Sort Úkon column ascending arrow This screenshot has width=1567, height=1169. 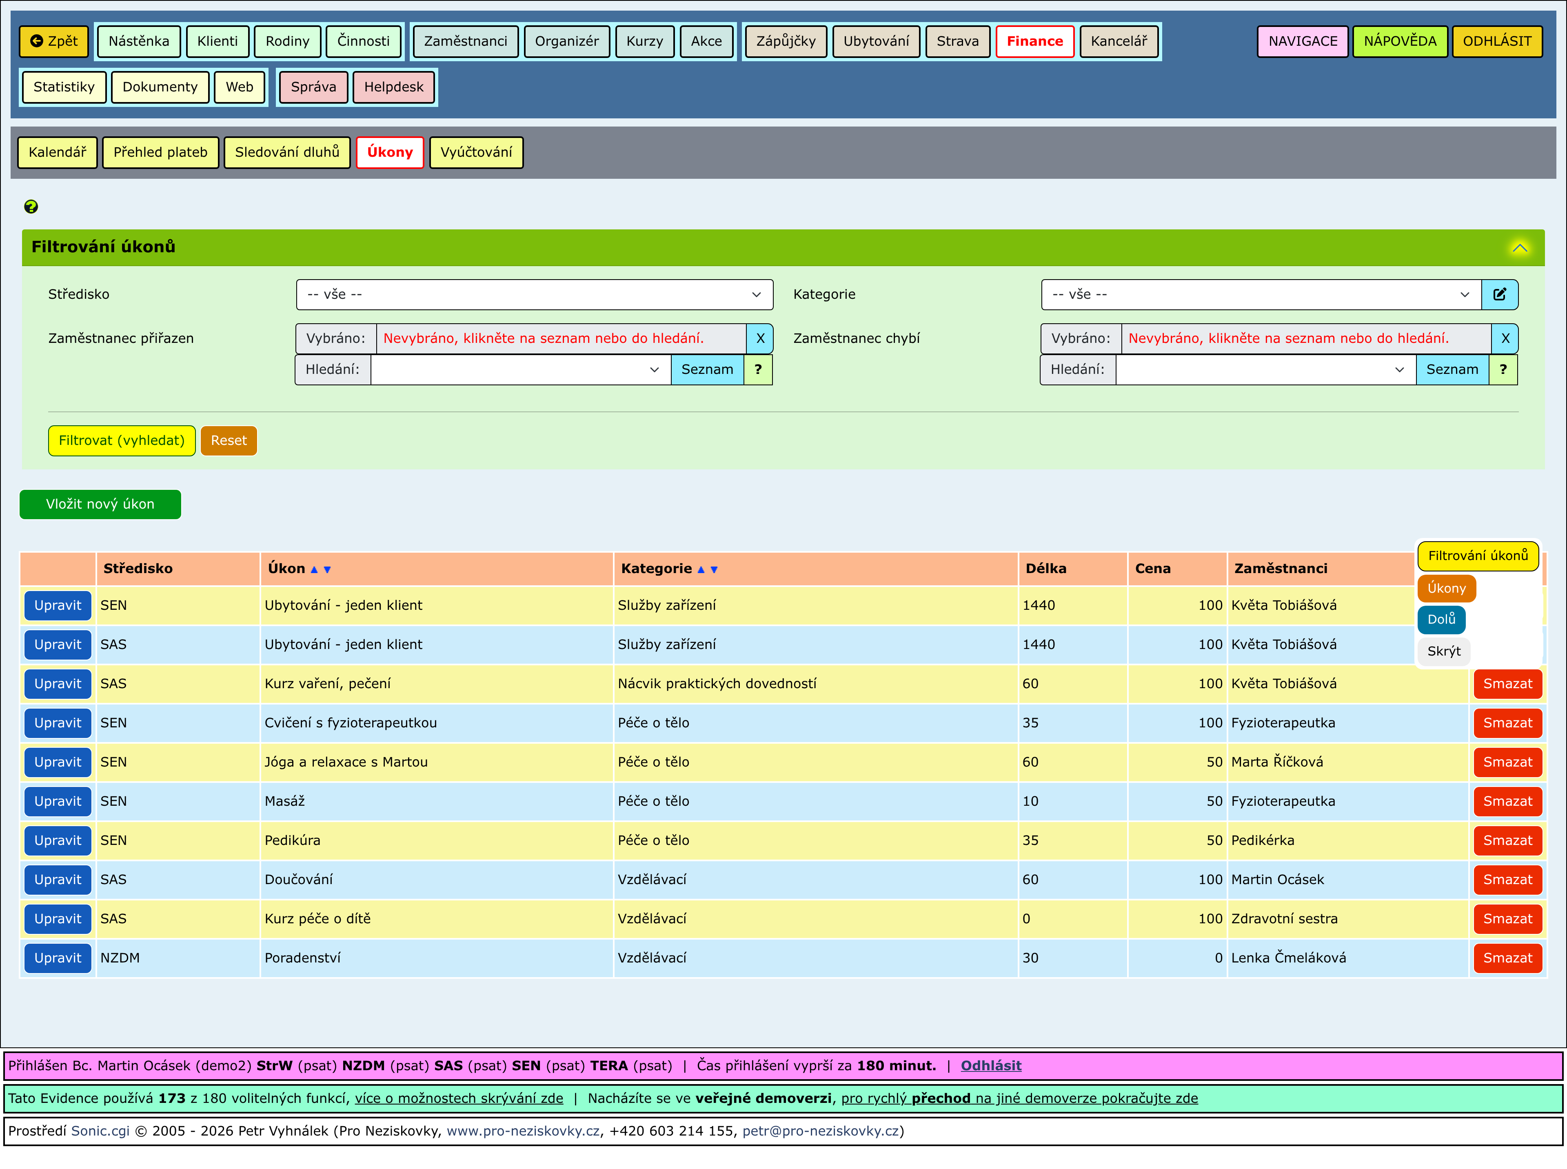coord(314,570)
